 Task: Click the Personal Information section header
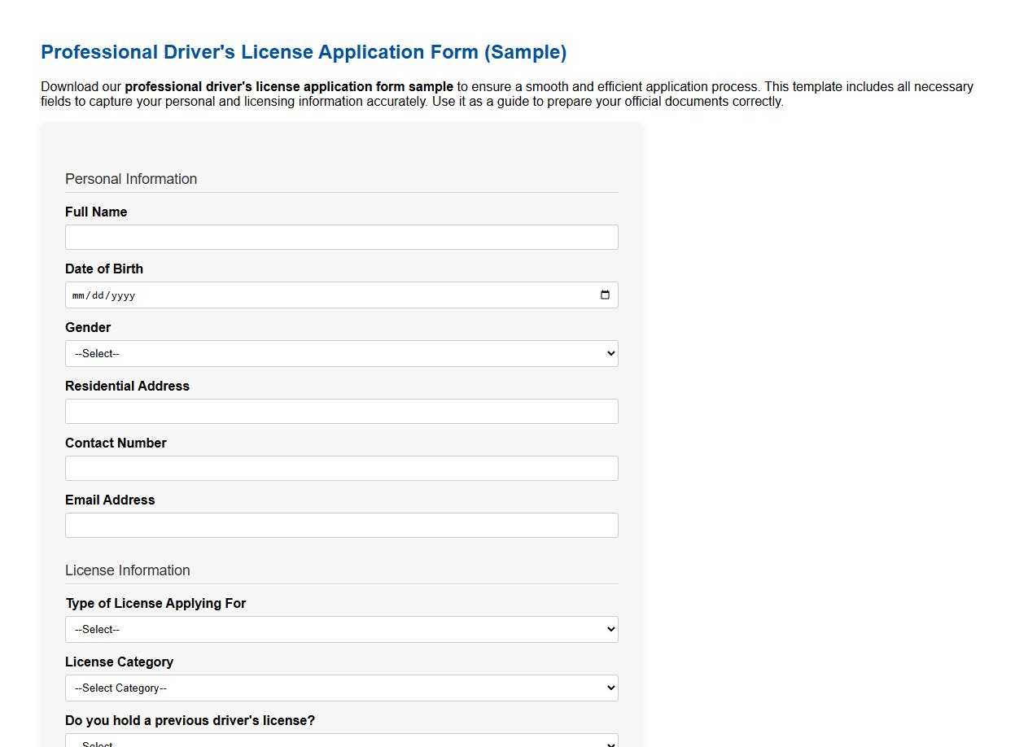coord(131,179)
